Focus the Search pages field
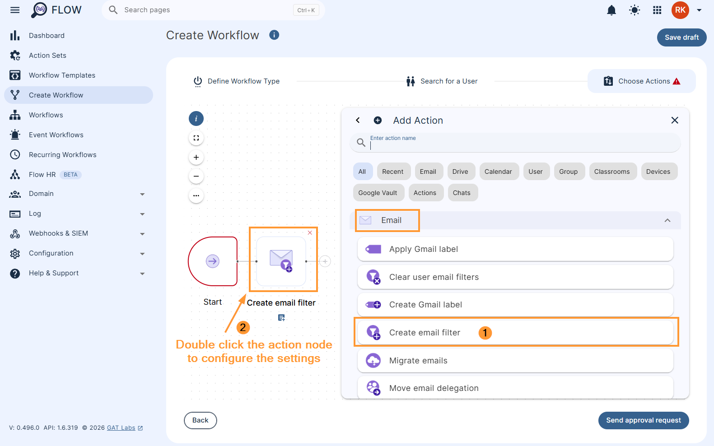 pyautogui.click(x=213, y=10)
